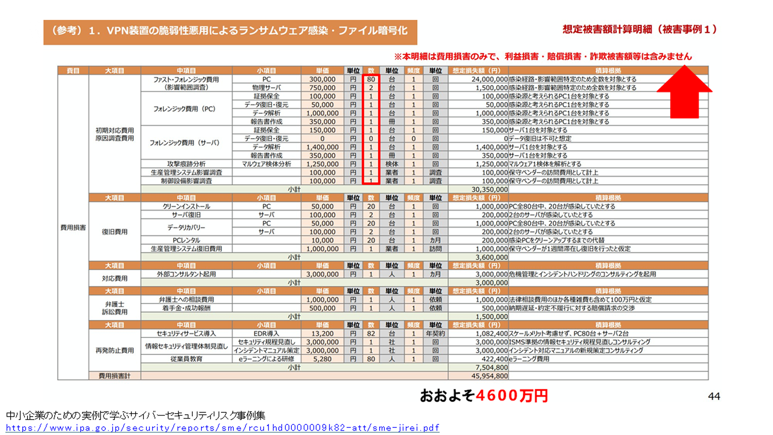Click the page number 44
This screenshot has width=773, height=435.
pyautogui.click(x=714, y=396)
